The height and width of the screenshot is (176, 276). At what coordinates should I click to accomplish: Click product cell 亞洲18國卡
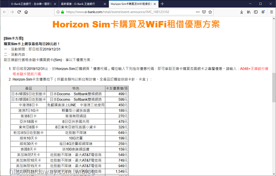point(28,121)
